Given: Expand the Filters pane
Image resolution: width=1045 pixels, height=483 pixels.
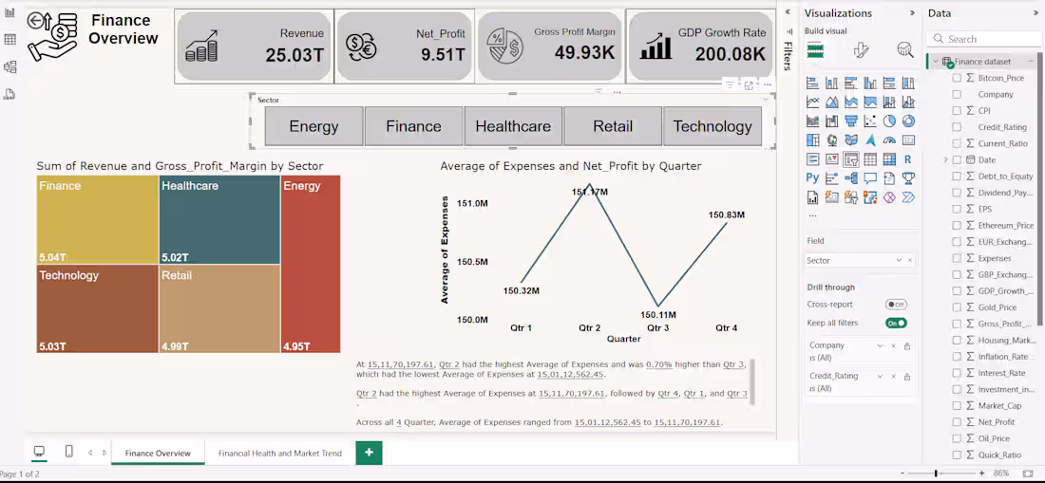Looking at the screenshot, I should 788,12.
